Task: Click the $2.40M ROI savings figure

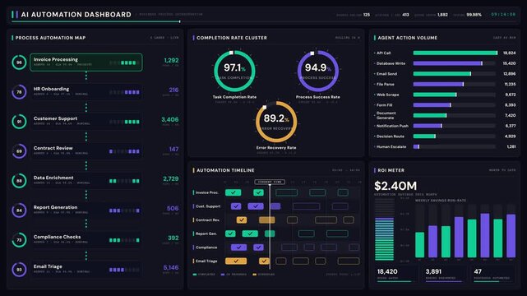Action: click(395, 186)
